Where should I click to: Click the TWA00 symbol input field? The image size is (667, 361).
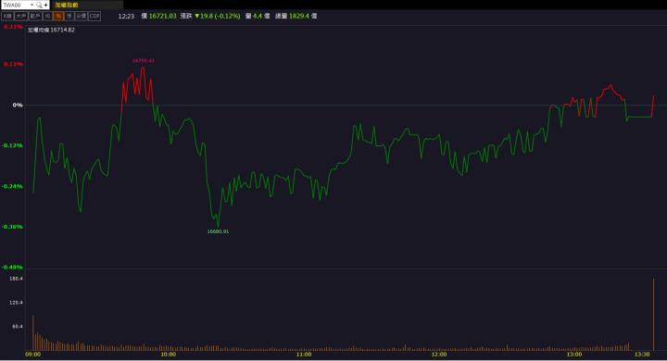pyautogui.click(x=16, y=6)
